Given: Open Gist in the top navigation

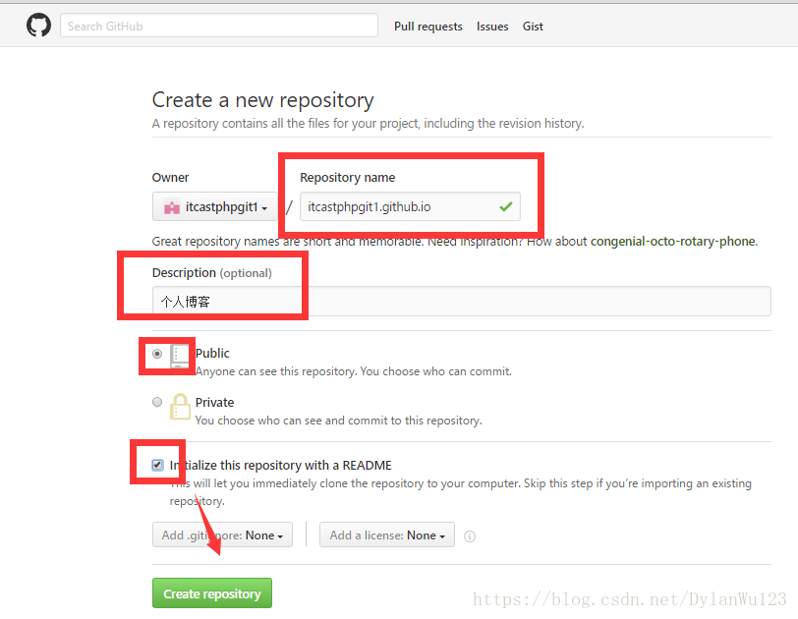Looking at the screenshot, I should pyautogui.click(x=533, y=27).
